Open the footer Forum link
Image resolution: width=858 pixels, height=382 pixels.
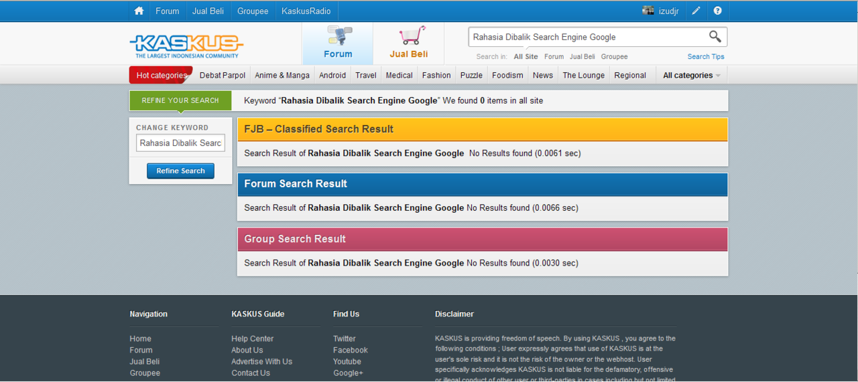click(141, 350)
